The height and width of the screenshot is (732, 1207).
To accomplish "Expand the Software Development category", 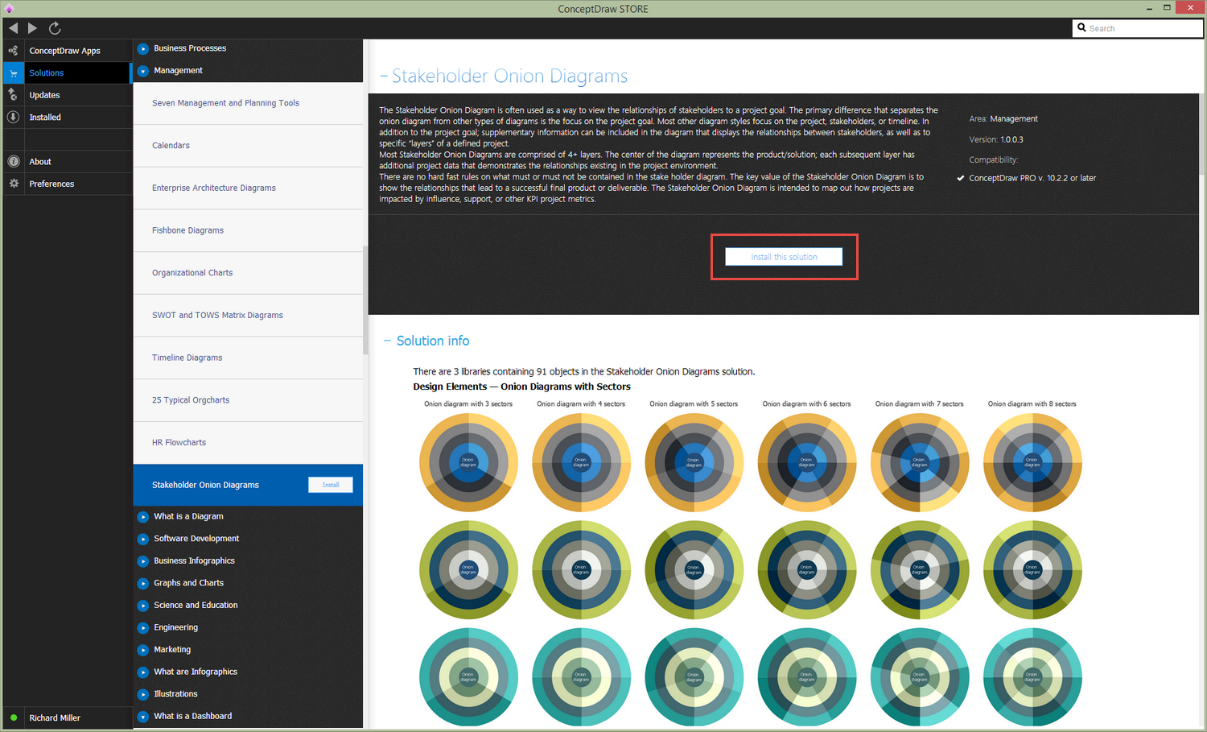I will [143, 539].
